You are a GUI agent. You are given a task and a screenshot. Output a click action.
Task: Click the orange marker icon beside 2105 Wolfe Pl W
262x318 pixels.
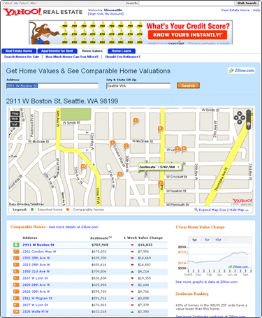(x=16, y=312)
